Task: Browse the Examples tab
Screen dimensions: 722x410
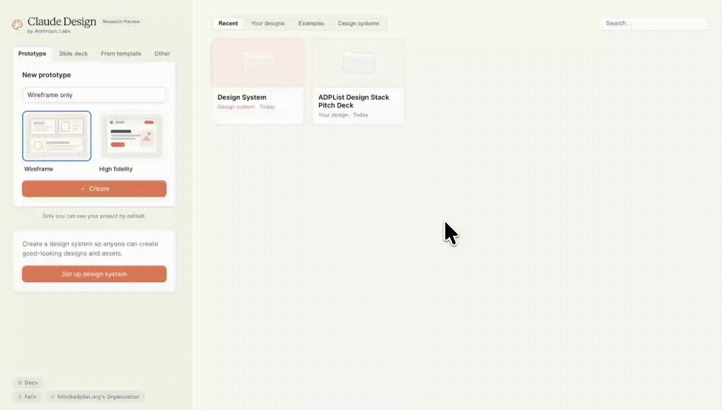Action: pos(311,23)
